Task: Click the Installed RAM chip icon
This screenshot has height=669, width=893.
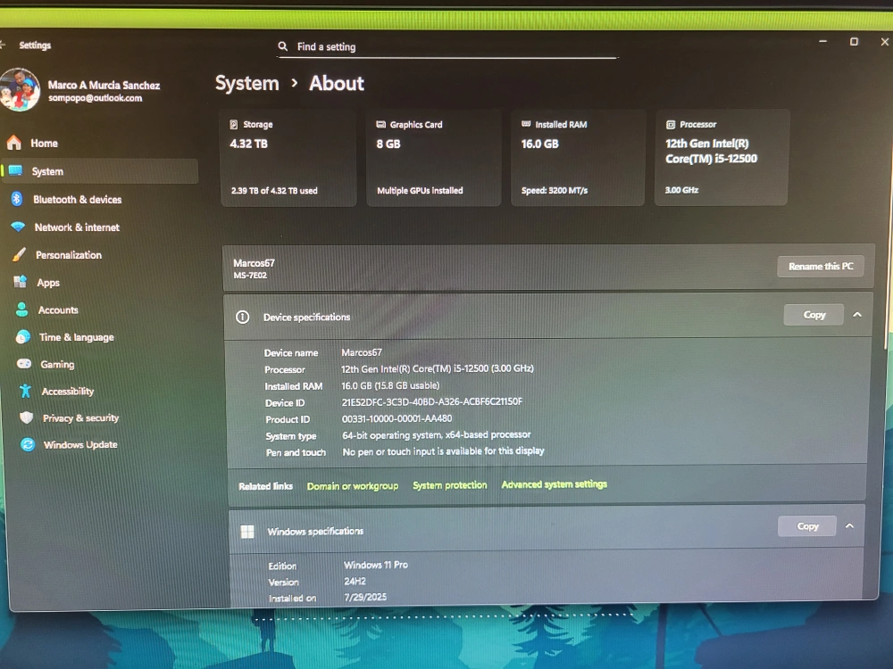Action: point(526,123)
